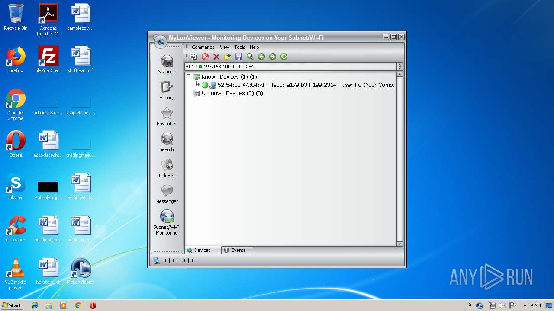Click the MyLanViewer logo orb in title bar
The image size is (554, 311).
[x=161, y=41]
